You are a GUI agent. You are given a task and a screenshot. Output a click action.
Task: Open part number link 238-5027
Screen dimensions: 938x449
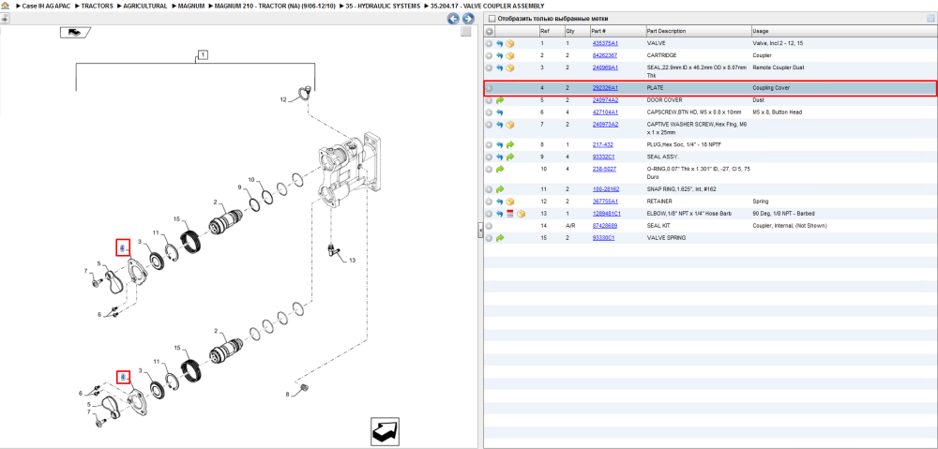[604, 170]
